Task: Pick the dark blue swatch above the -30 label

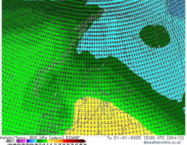Action: pos(28,141)
